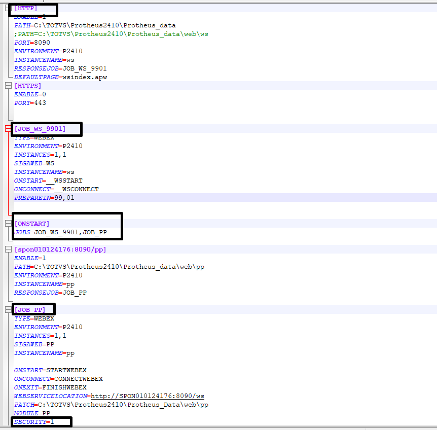This screenshot has height=430, width=437.
Task: Click the INSTANCENAME=ws line under [HTTP]
Action: click(x=44, y=60)
